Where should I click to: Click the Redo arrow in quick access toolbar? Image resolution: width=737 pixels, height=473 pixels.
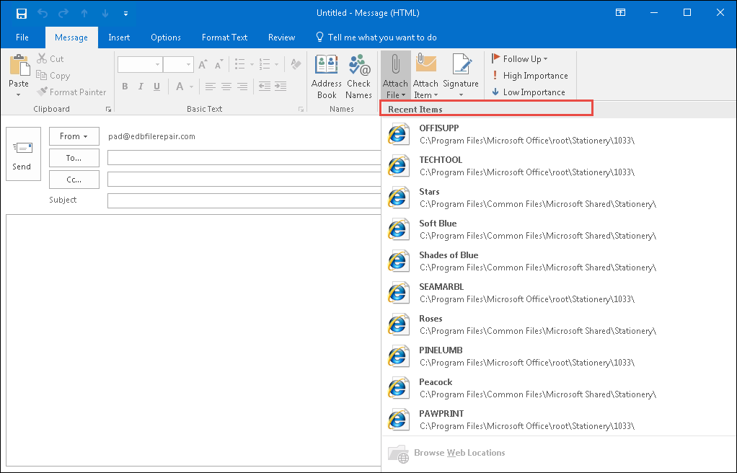click(63, 13)
